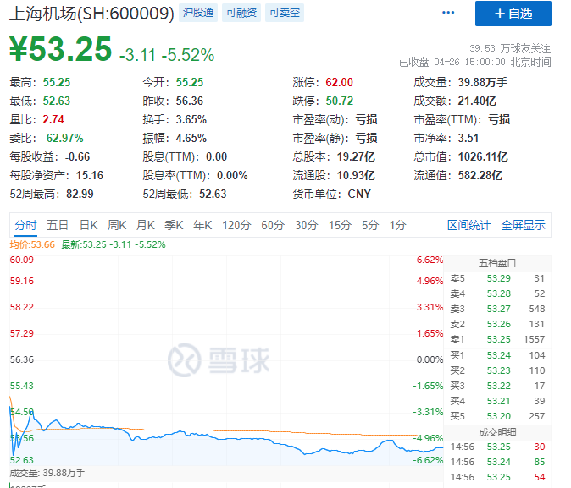Click the 跌停 value 50.72
The width and height of the screenshot is (571, 488).
pyautogui.click(x=339, y=101)
